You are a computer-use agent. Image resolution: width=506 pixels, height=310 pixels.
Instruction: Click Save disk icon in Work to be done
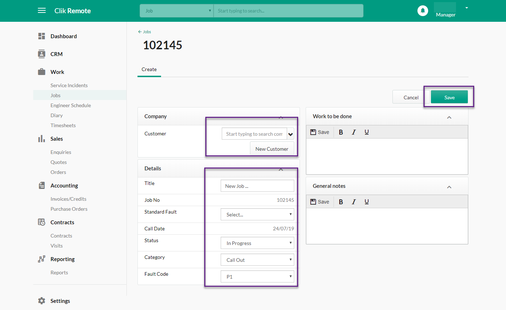pyautogui.click(x=313, y=132)
